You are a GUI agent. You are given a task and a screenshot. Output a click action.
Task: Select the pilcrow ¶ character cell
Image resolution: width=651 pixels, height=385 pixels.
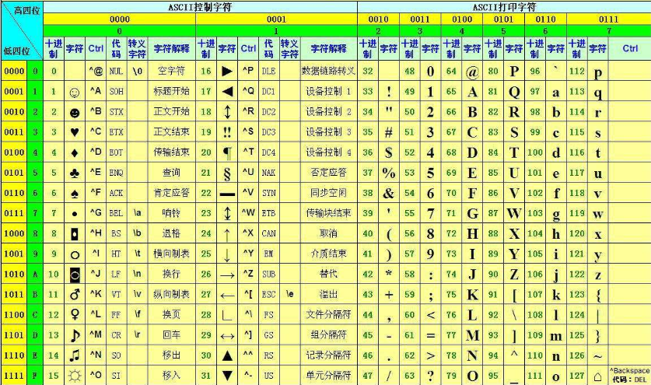click(x=227, y=153)
